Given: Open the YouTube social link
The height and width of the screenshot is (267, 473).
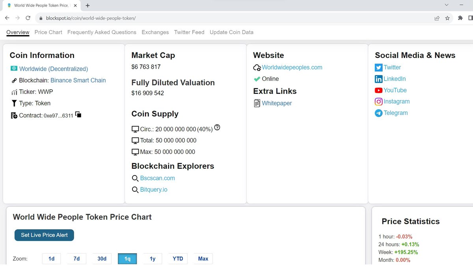Looking at the screenshot, I should click(395, 90).
